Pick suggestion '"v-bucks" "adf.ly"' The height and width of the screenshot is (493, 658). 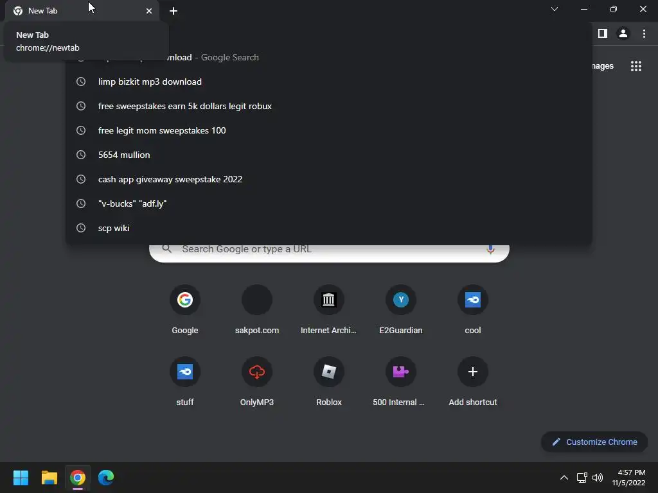328,203
